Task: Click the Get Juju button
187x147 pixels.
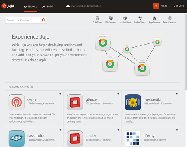Action: (179, 6)
